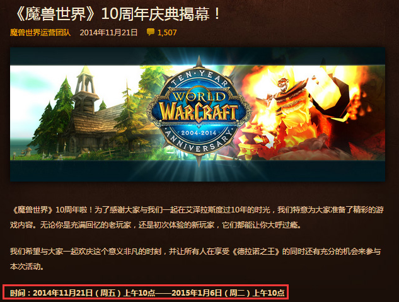Click the 2004-2014 text on the emblem

pos(199,132)
